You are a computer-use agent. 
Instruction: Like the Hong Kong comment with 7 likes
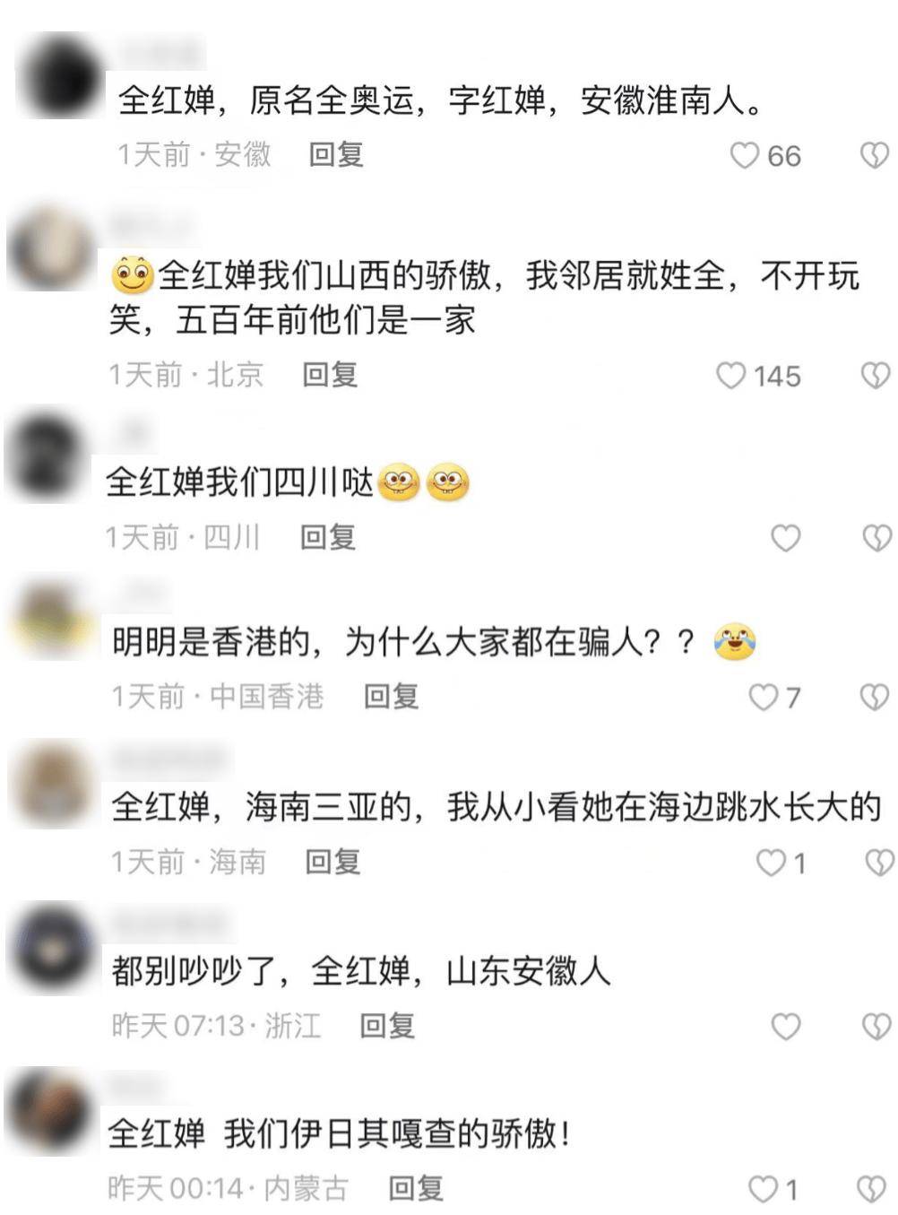click(763, 697)
